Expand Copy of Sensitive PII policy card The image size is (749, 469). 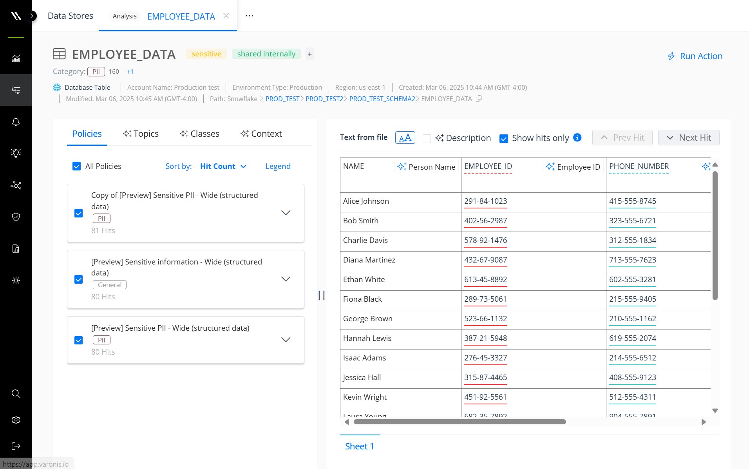[286, 213]
